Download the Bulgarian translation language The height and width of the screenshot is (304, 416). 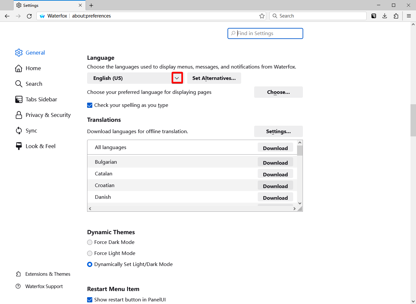pyautogui.click(x=275, y=162)
